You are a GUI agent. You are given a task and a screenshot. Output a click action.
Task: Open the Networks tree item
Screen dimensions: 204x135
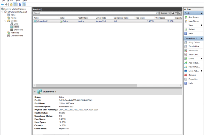pos(15,33)
